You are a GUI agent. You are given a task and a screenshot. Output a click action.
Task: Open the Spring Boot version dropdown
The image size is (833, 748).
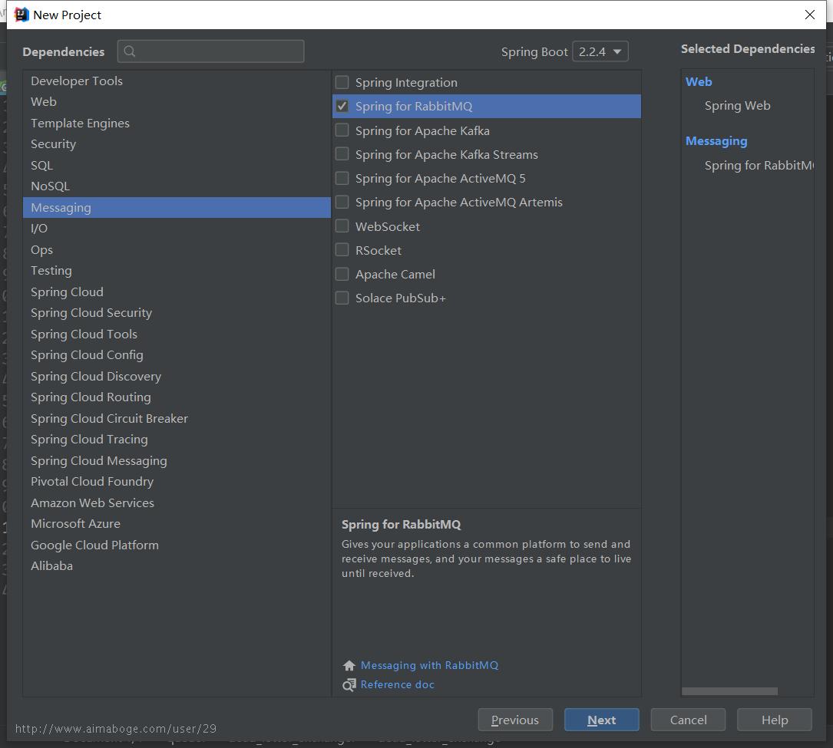(x=600, y=51)
